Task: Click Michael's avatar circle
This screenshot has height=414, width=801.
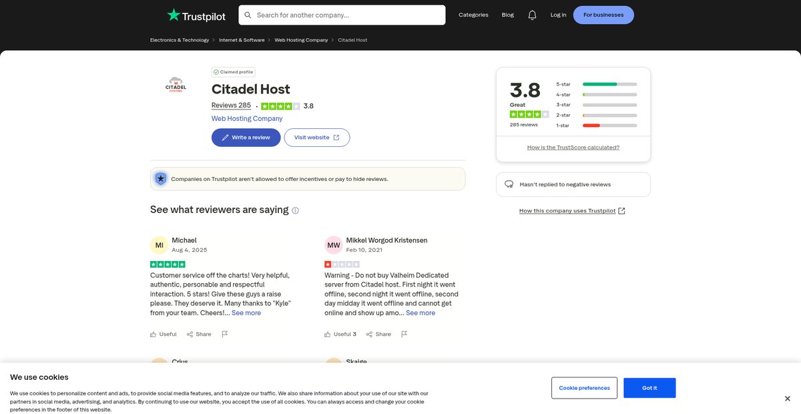Action: [160, 245]
